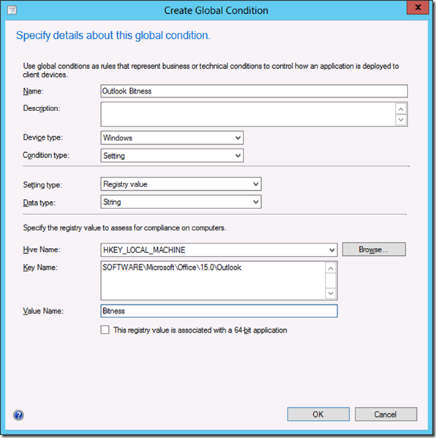
Task: Click the dialog window icon in title bar
Action: [x=12, y=10]
